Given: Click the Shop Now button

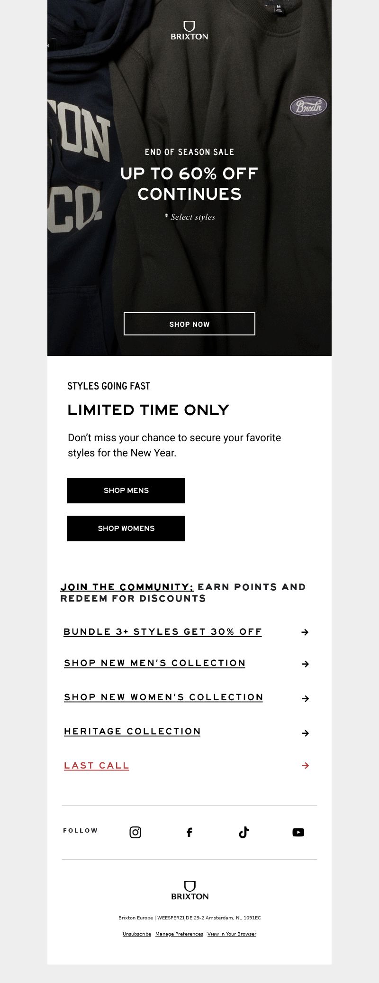Looking at the screenshot, I should (x=189, y=324).
